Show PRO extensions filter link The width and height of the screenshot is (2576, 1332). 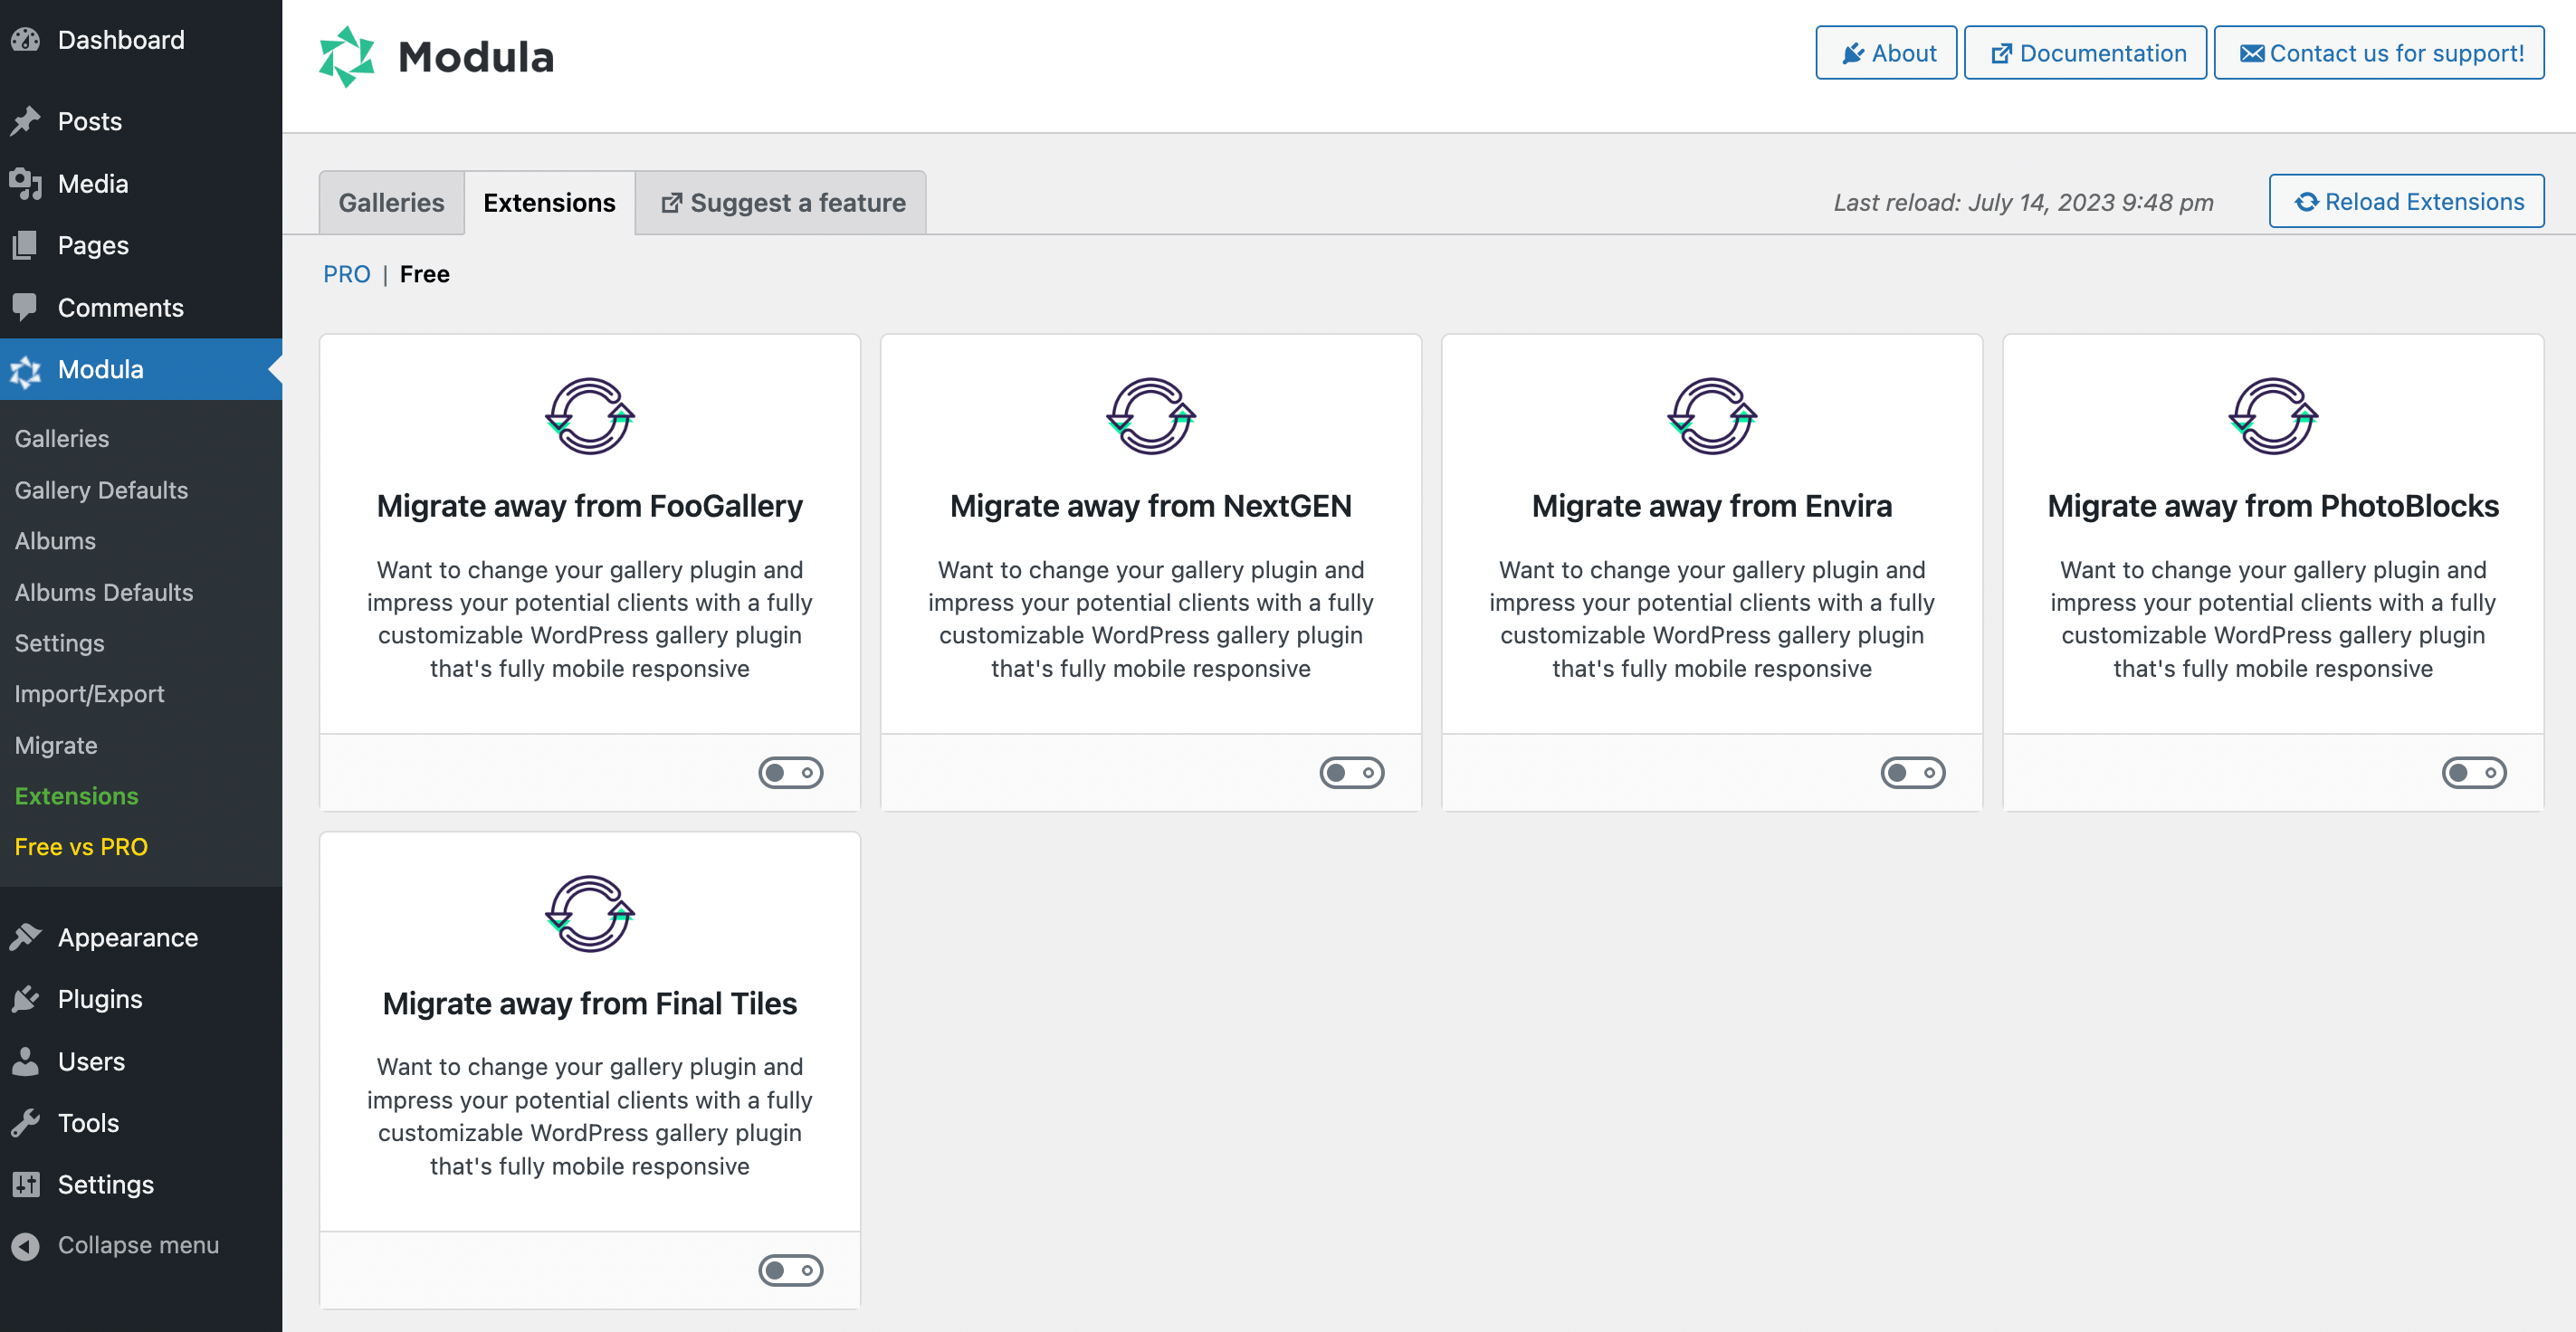pyautogui.click(x=346, y=274)
